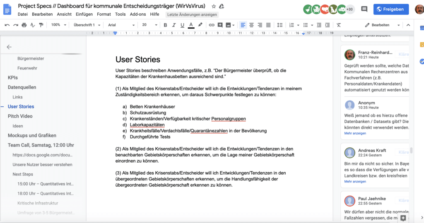
Task: Set center text alignment
Action: click(251, 25)
